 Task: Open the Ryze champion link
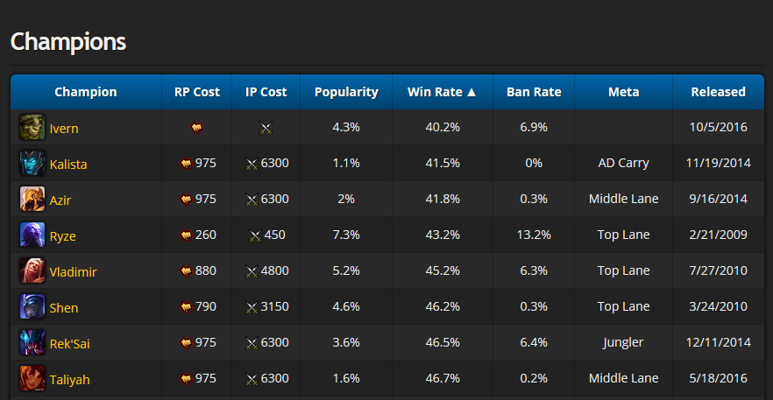[x=62, y=236]
